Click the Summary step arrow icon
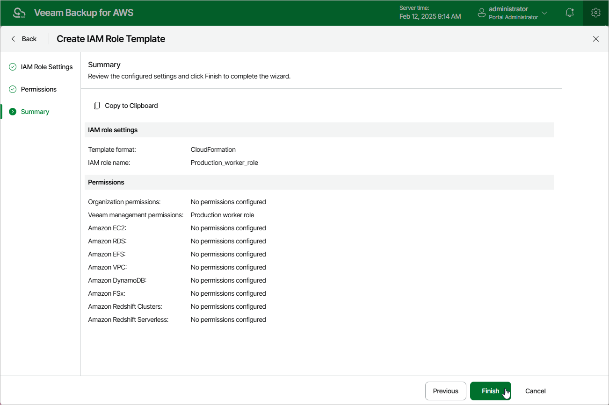609x405 pixels. tap(13, 112)
